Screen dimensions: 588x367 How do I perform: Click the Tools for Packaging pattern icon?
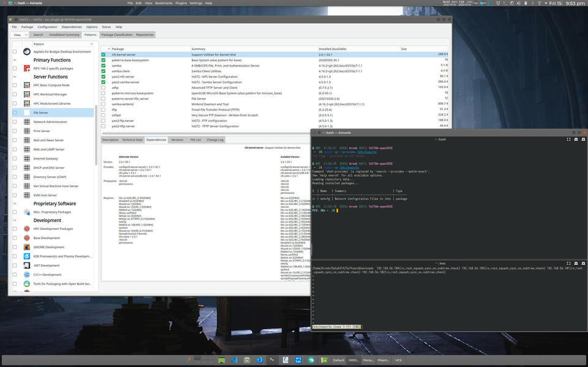point(26,284)
